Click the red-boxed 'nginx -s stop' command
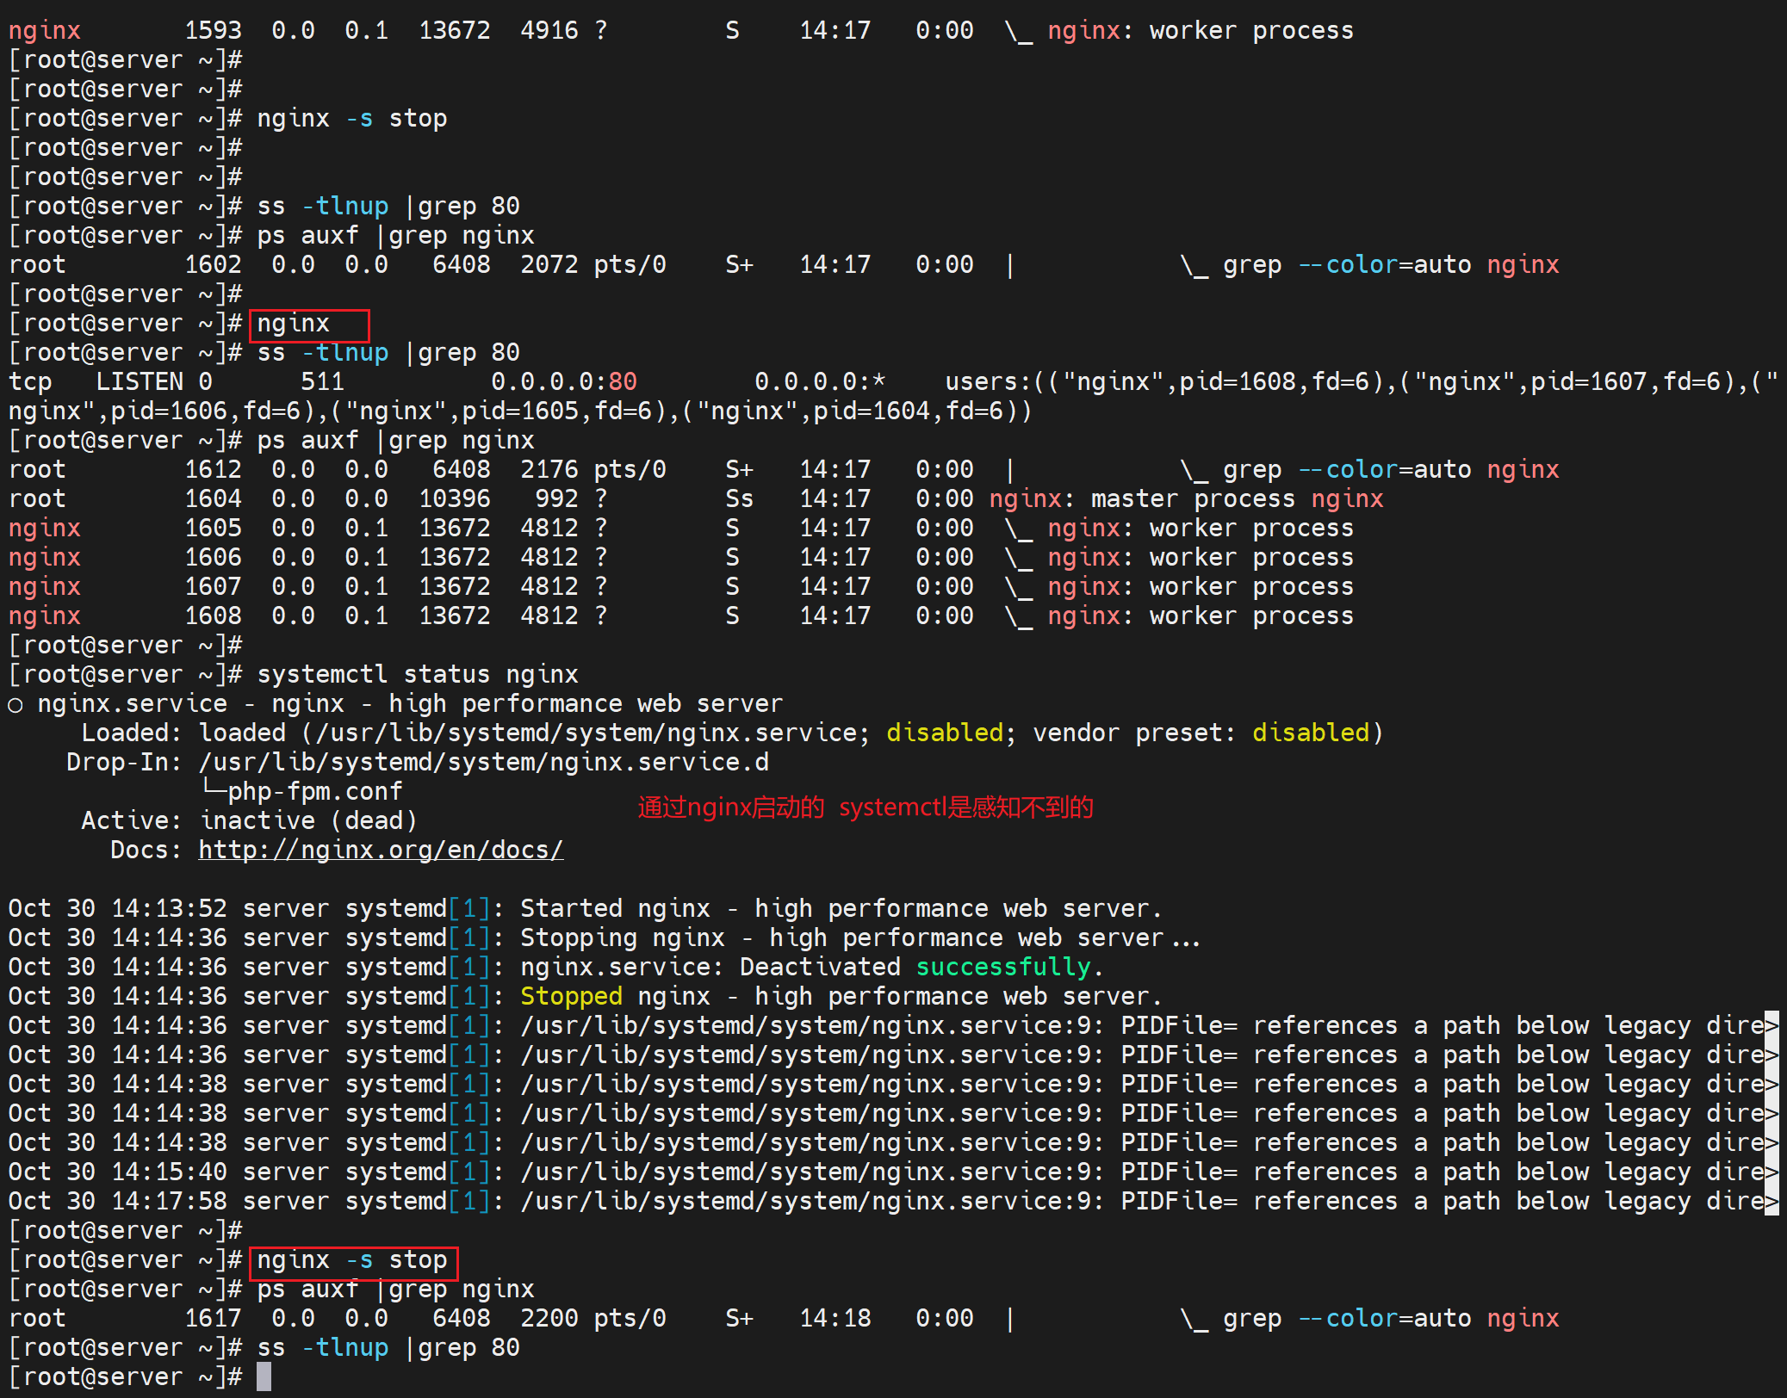Viewport: 1787px width, 1398px height. pos(352,1261)
